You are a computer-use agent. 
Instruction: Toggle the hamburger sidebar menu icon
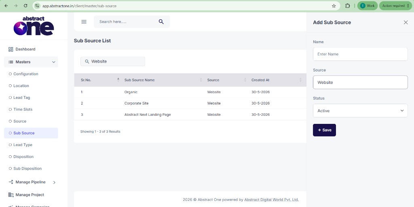pos(84,22)
